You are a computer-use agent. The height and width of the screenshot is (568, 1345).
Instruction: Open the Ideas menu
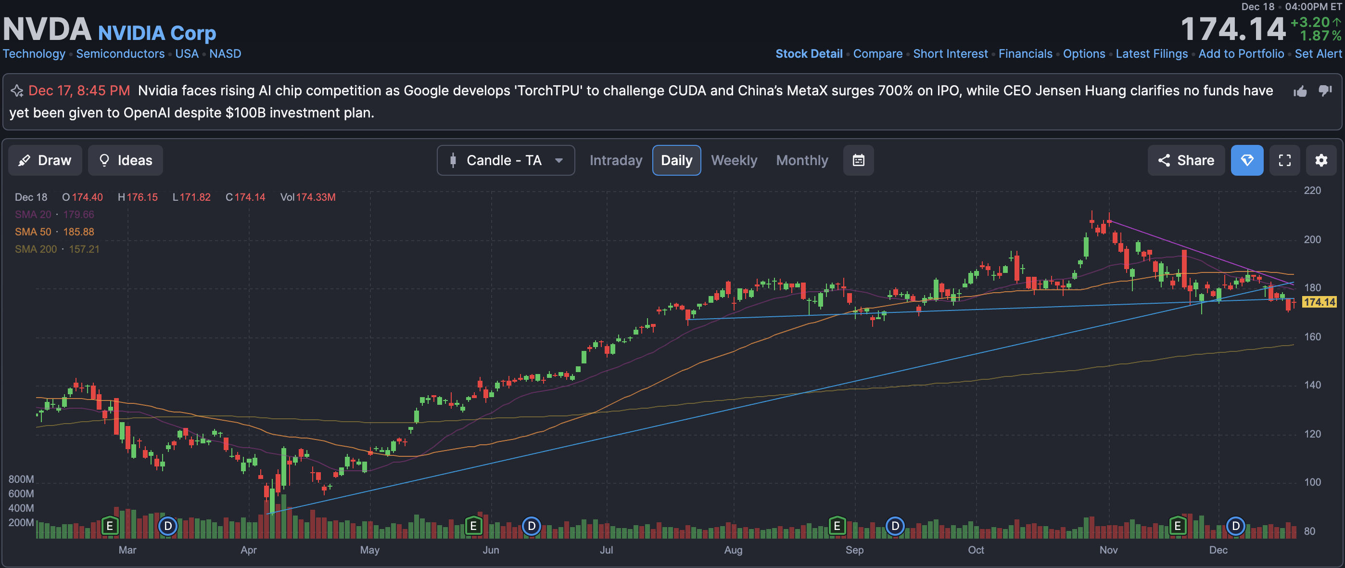click(x=125, y=160)
